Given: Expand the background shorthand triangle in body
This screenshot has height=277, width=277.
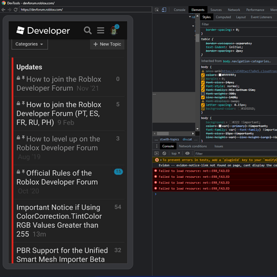Looking at the screenshot, I should (227, 122).
